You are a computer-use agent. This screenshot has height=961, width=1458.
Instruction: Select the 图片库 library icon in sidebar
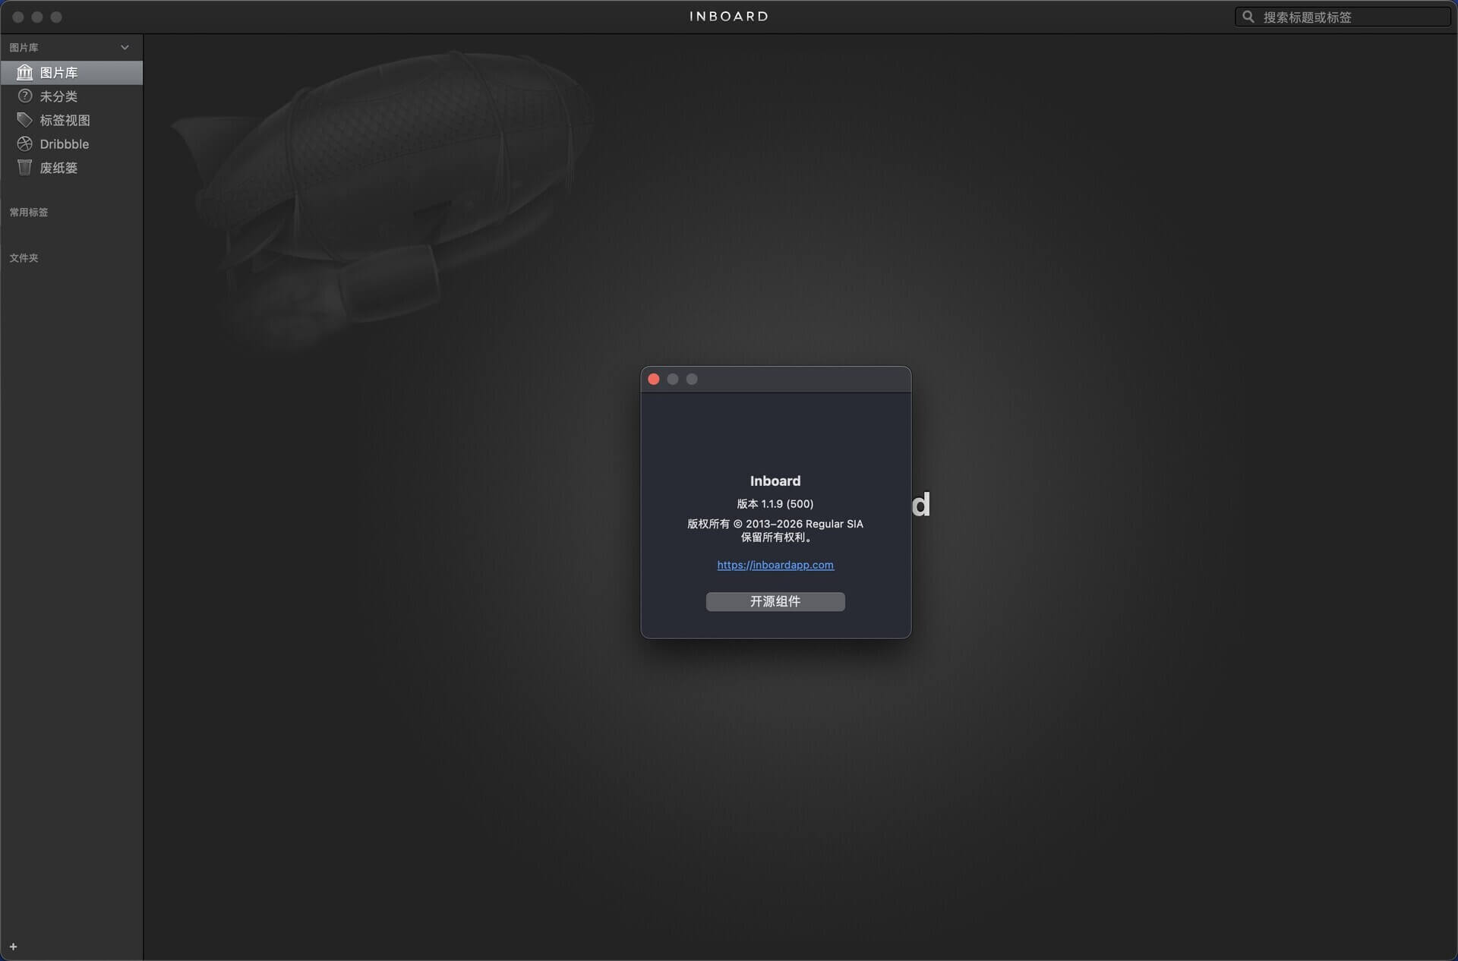pos(24,72)
